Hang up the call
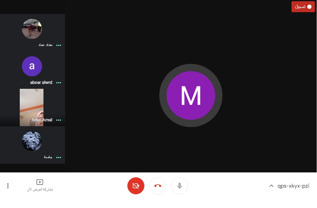The image size is (317, 208). click(x=158, y=185)
